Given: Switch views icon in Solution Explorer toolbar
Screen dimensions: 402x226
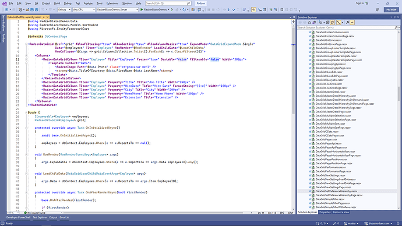Looking at the screenshot, I should pos(314,22).
